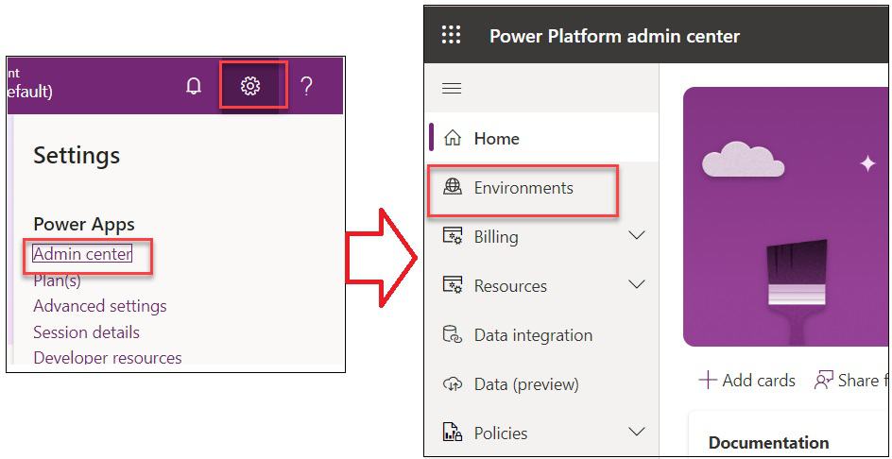Open the Settings gear icon
The width and height of the screenshot is (892, 459).
[250, 87]
